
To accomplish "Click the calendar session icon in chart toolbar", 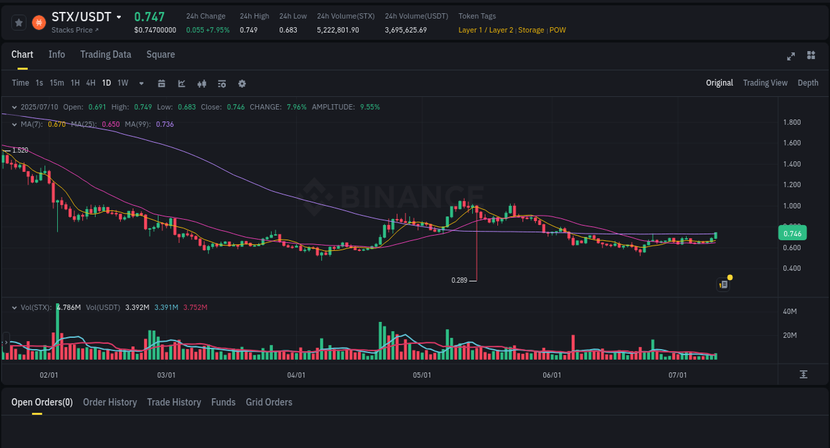I will coord(161,84).
